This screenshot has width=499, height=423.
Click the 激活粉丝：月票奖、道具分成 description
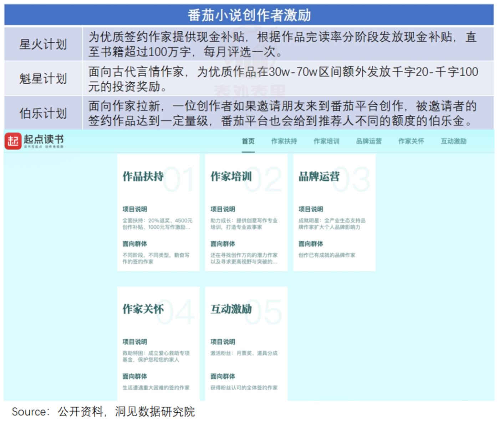tap(244, 353)
